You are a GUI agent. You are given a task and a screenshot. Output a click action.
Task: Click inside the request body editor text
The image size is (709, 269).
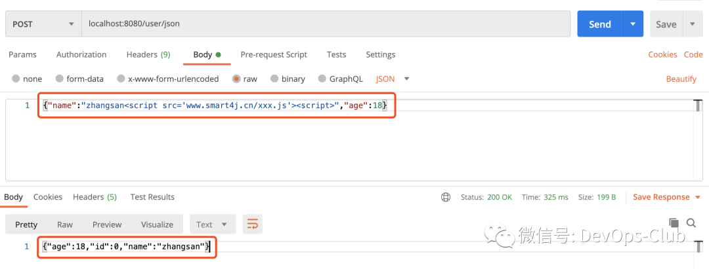click(215, 105)
